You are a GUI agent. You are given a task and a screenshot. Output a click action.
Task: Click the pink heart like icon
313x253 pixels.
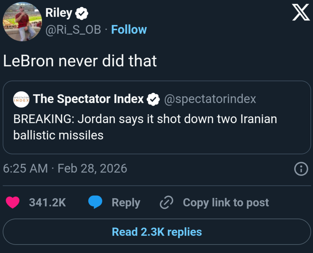tap(13, 202)
